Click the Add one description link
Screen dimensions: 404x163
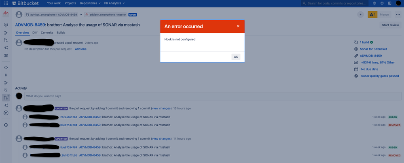80,49
